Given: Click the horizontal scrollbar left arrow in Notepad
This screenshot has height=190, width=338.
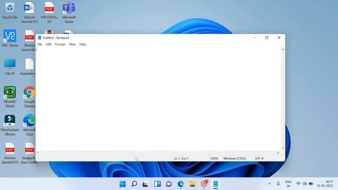Looking at the screenshot, I should coord(37,153).
